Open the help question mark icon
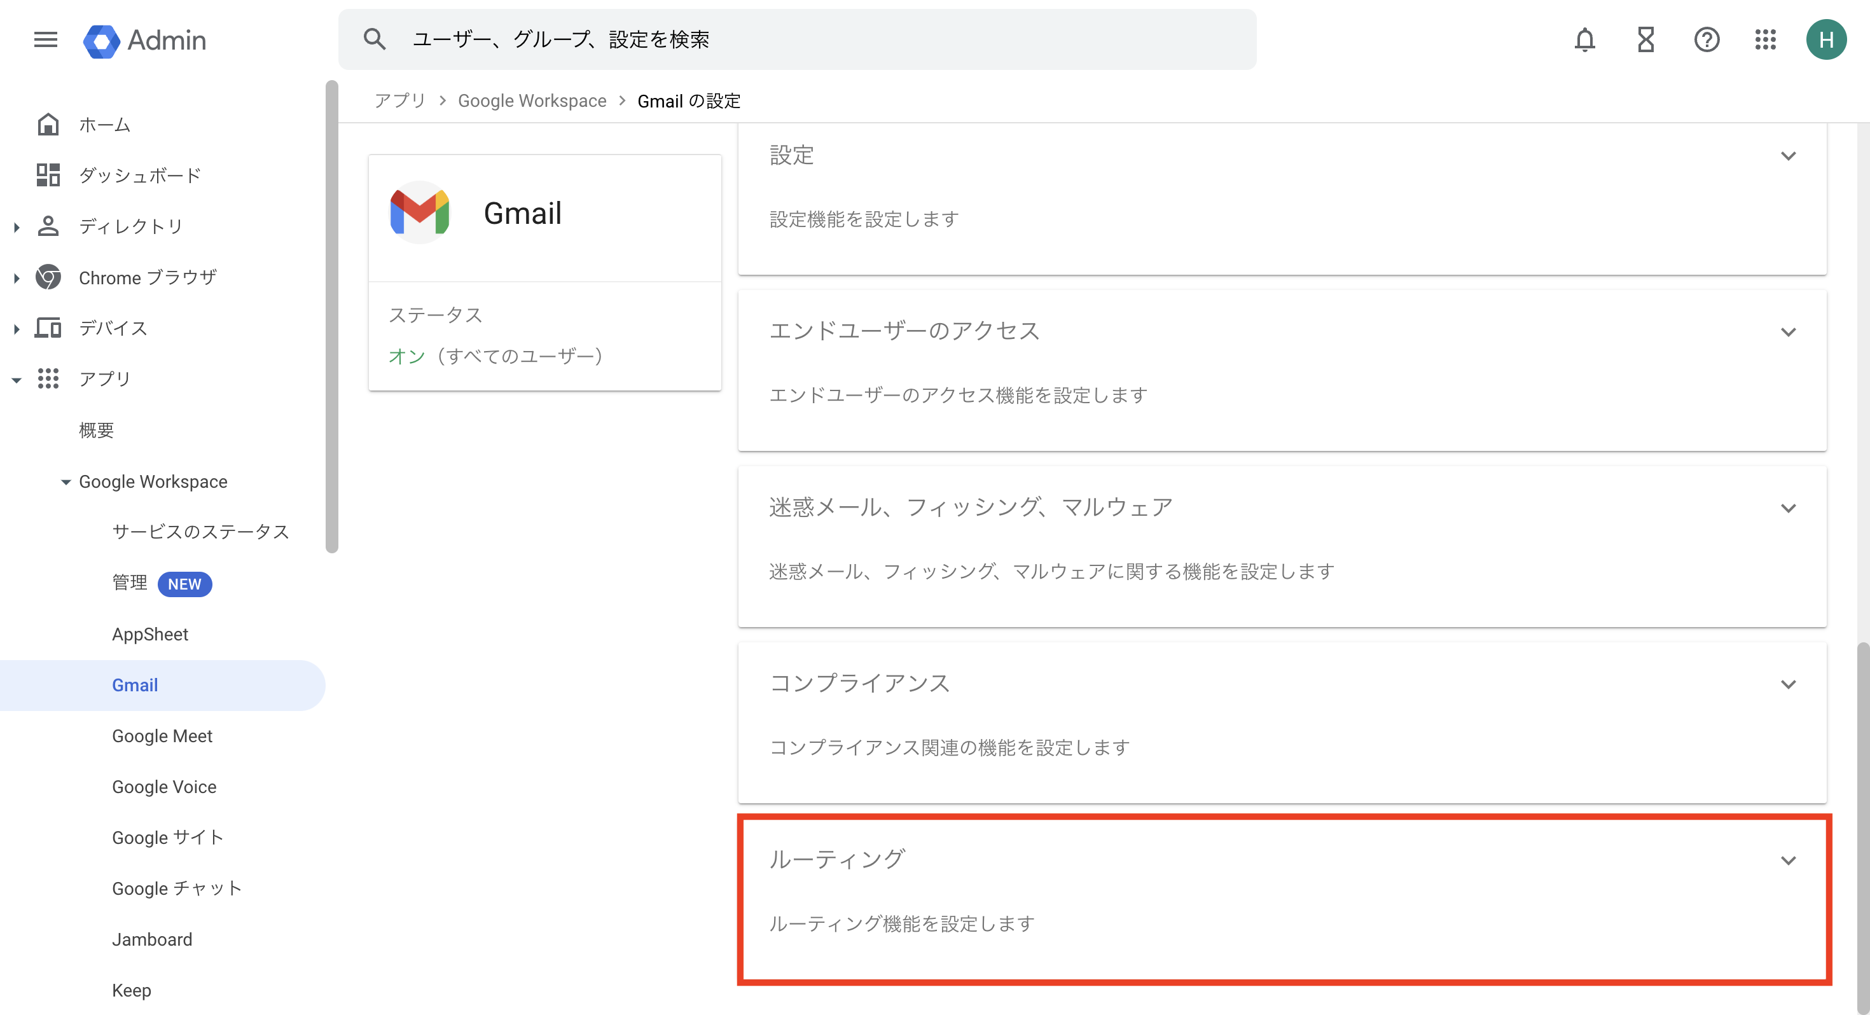The image size is (1870, 1015). [1707, 39]
